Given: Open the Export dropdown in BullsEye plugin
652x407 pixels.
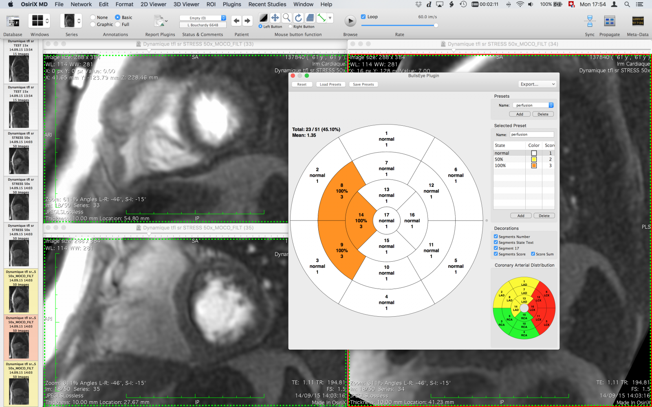Looking at the screenshot, I should pos(537,84).
